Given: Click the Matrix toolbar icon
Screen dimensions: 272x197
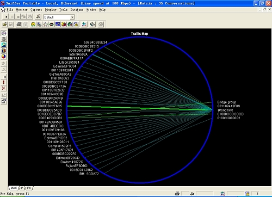Looking at the screenshot, I should click(45, 24).
